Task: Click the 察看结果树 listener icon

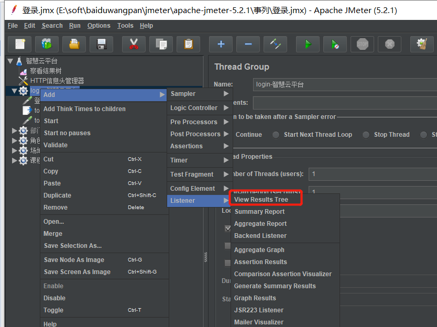Action: (24, 71)
